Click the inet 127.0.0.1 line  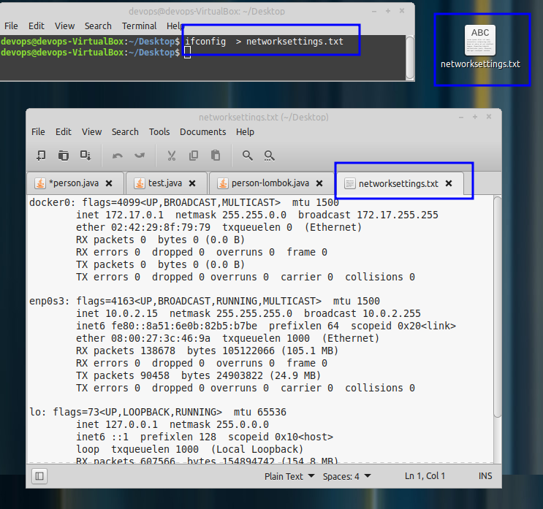pyautogui.click(x=172, y=424)
